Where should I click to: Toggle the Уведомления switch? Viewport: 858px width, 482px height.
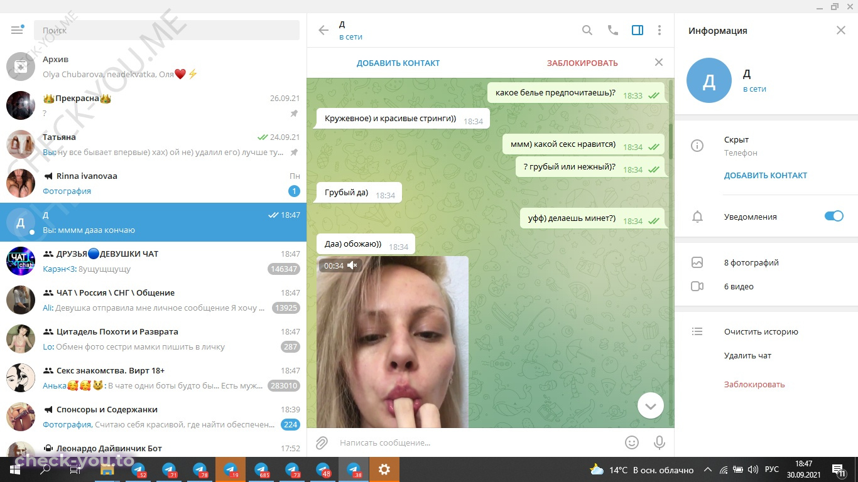point(834,216)
